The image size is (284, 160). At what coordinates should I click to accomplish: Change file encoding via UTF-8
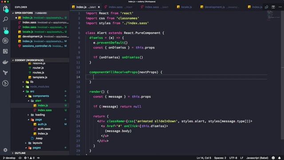(x=233, y=158)
